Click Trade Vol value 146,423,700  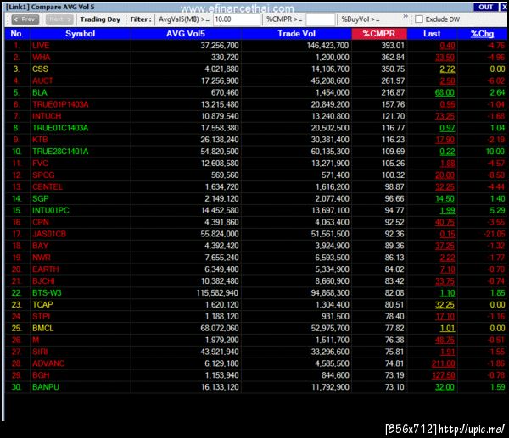click(327, 46)
